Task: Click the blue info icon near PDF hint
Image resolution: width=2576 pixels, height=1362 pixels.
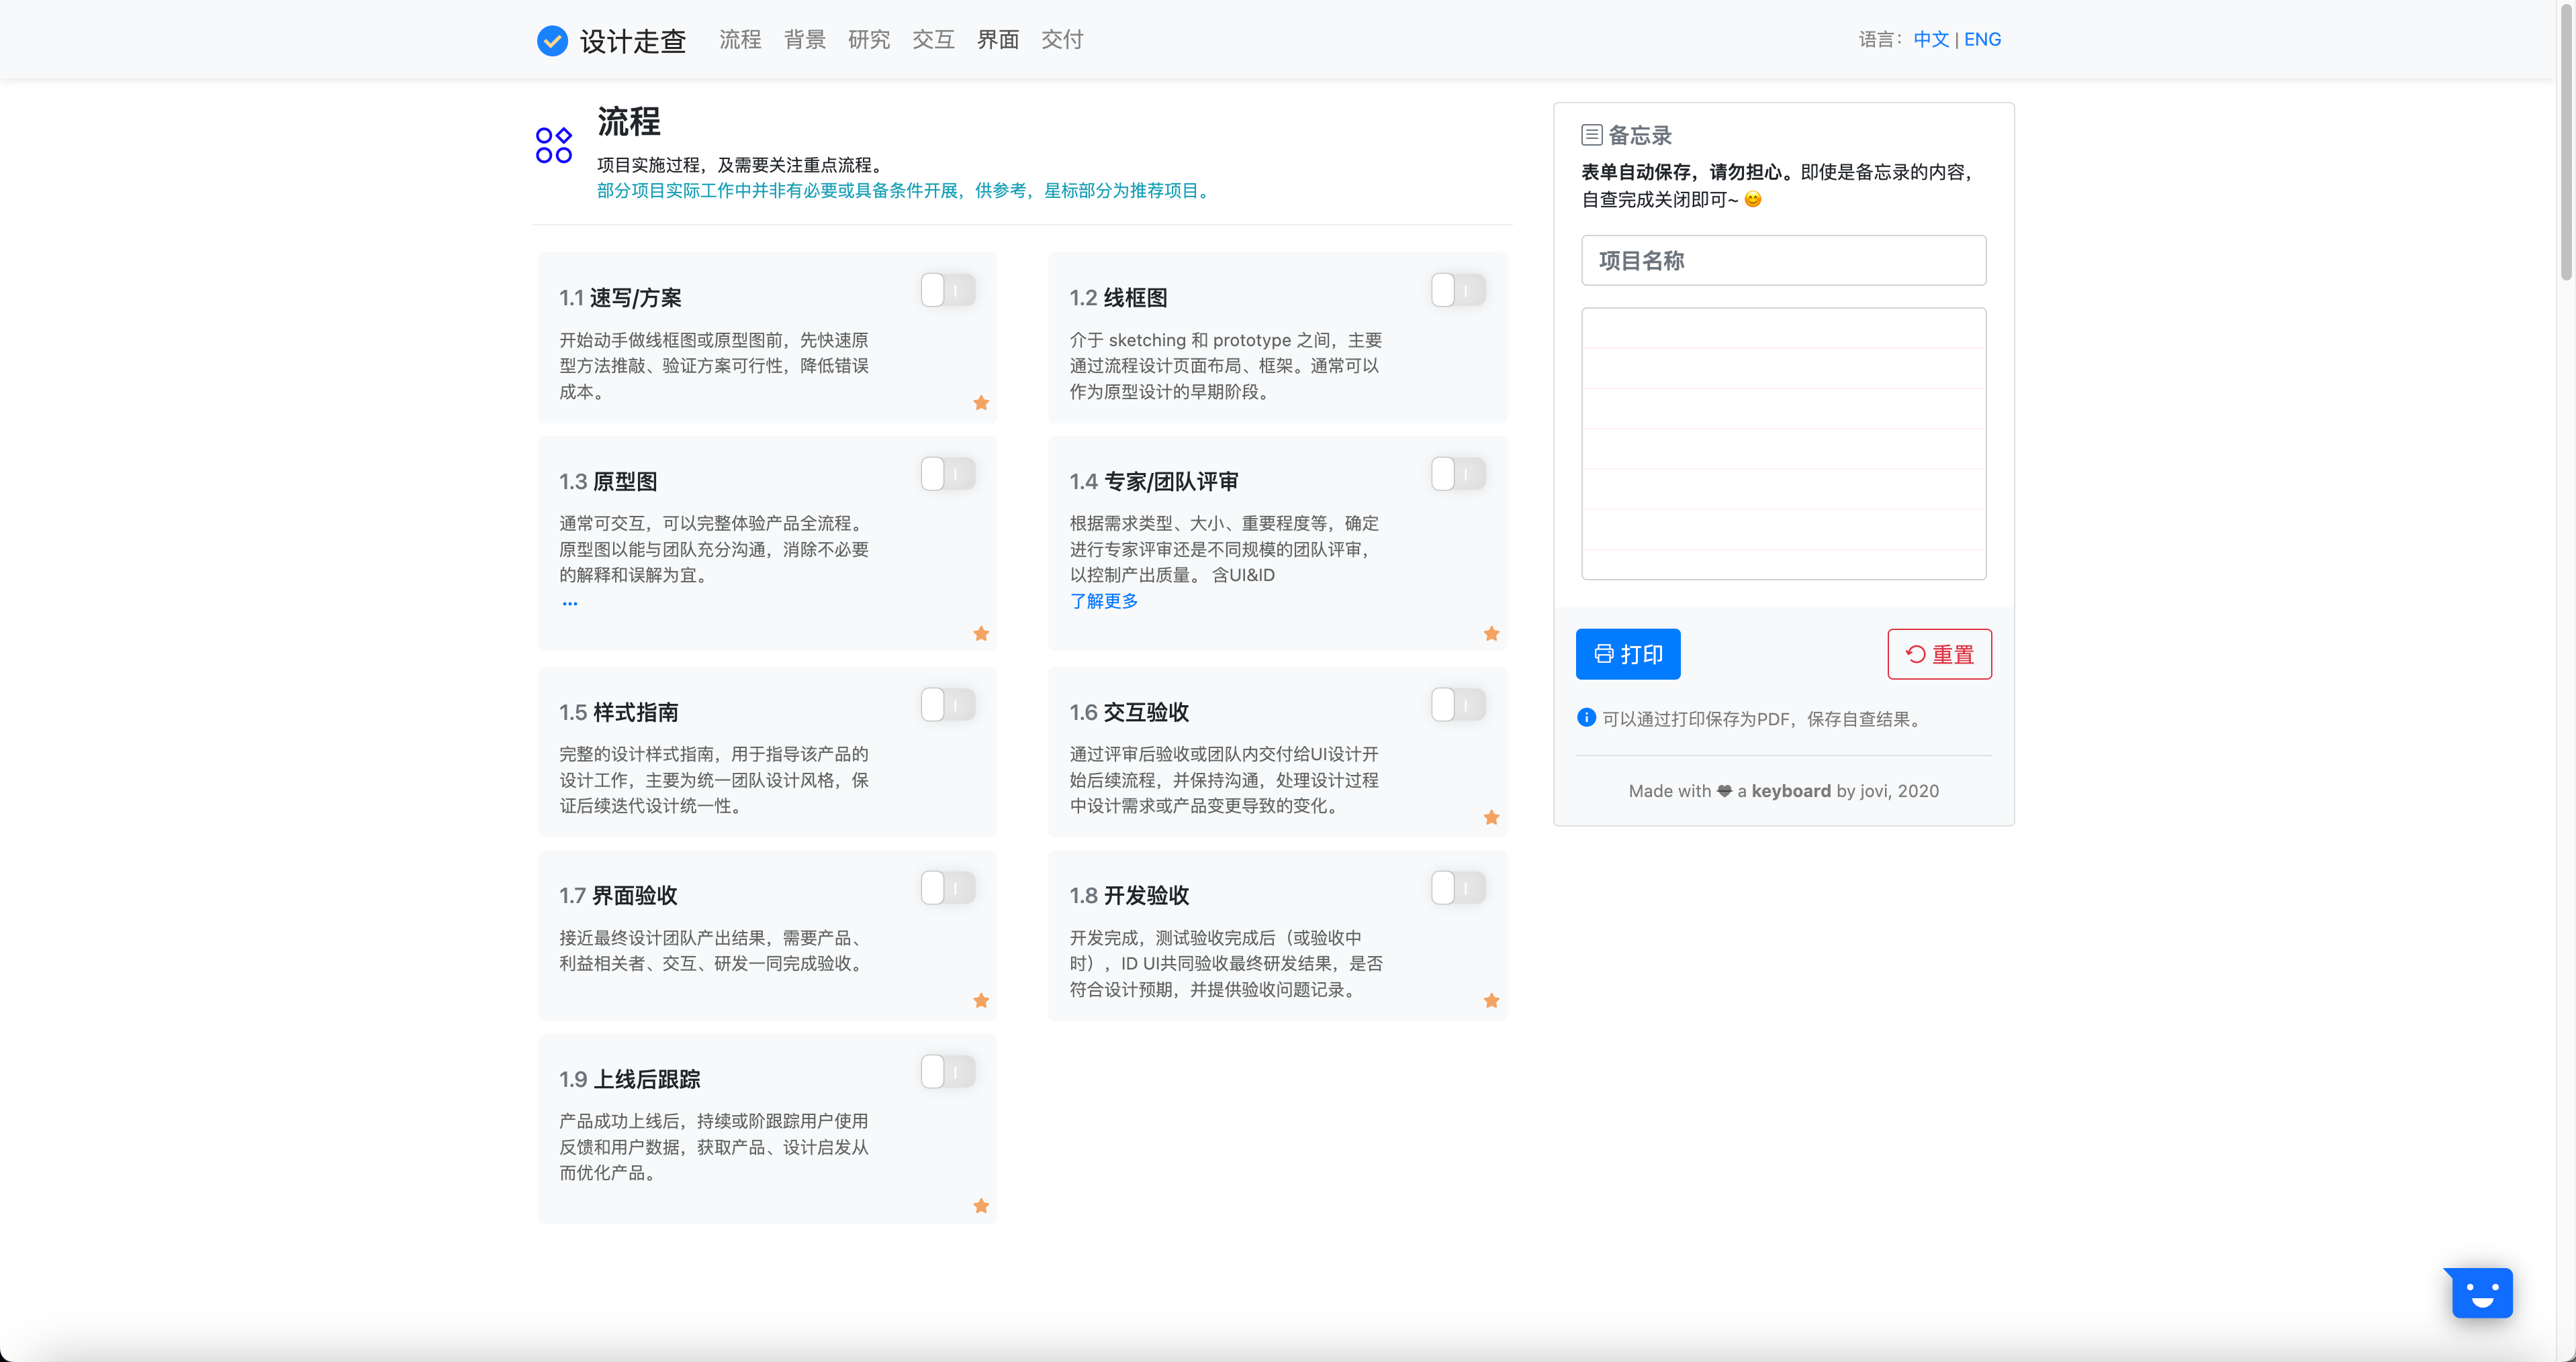Action: [x=1586, y=717]
